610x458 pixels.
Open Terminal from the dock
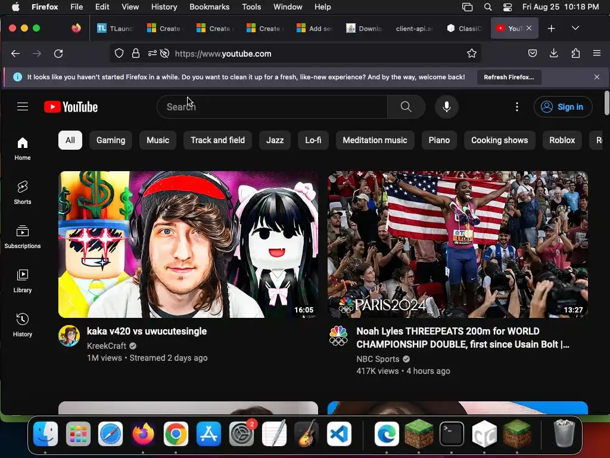(452, 434)
